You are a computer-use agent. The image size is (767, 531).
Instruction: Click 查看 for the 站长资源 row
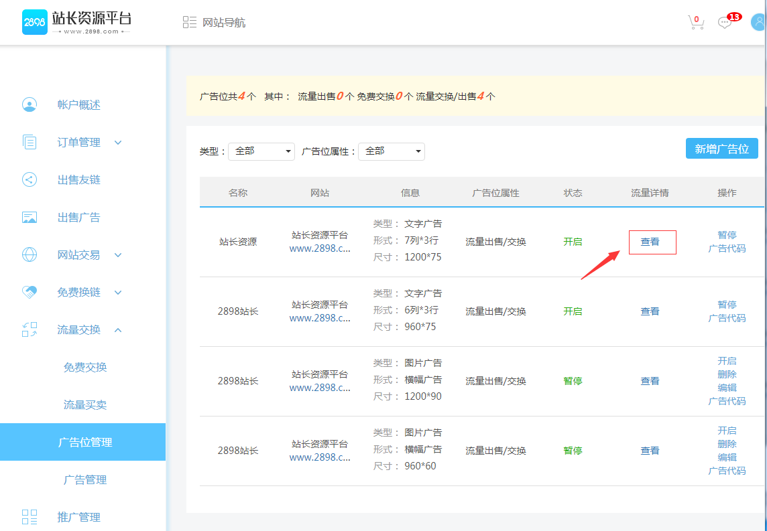pos(650,242)
